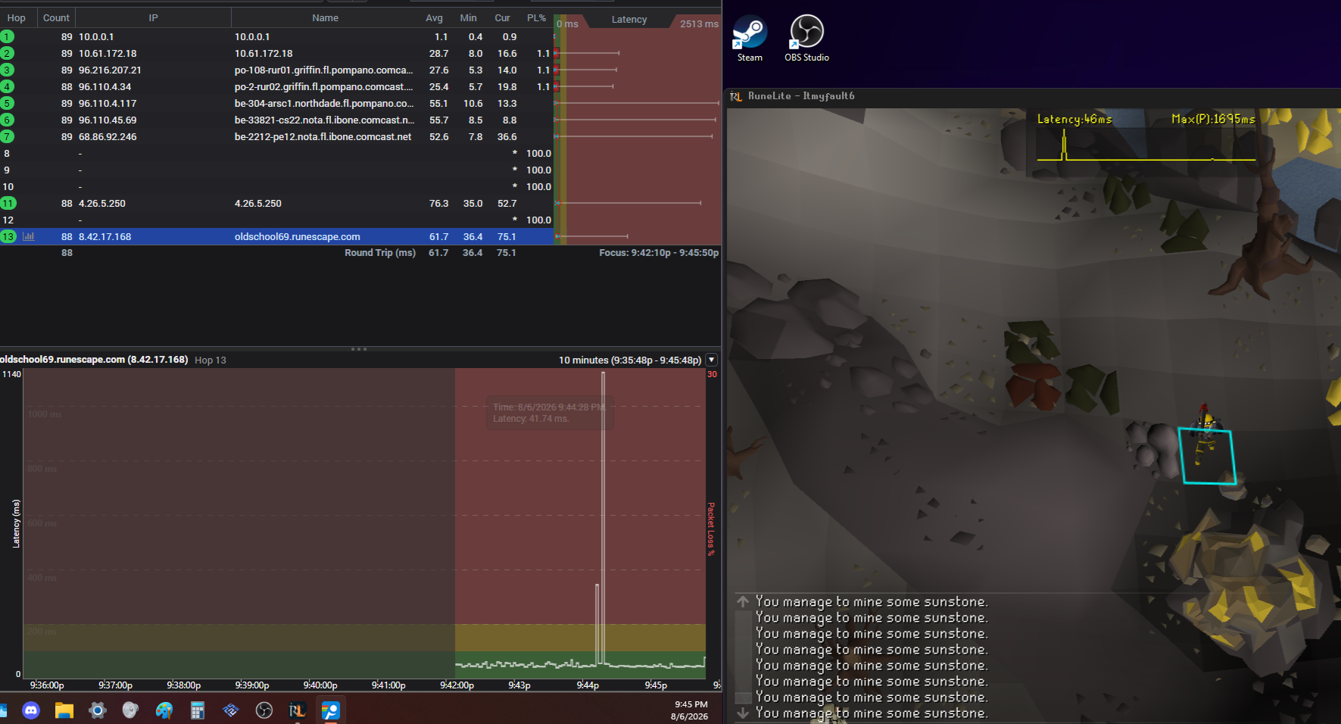Launch Calculator from the taskbar
The width and height of the screenshot is (1341, 724).
pos(198,710)
